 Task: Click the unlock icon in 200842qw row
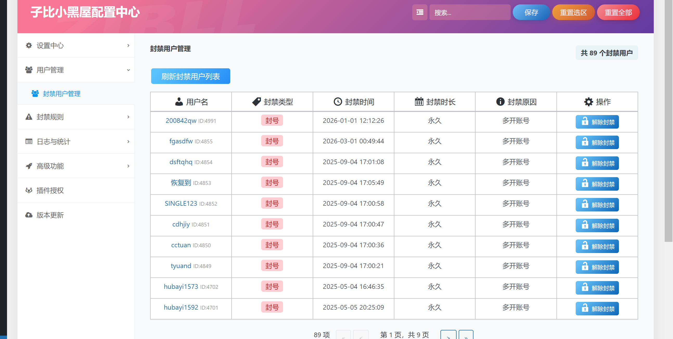coord(585,121)
